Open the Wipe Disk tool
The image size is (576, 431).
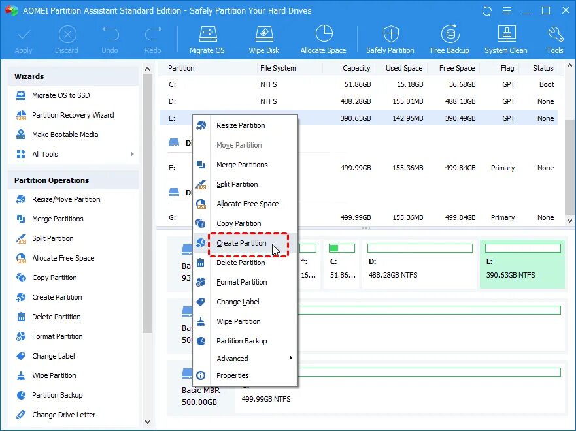263,40
